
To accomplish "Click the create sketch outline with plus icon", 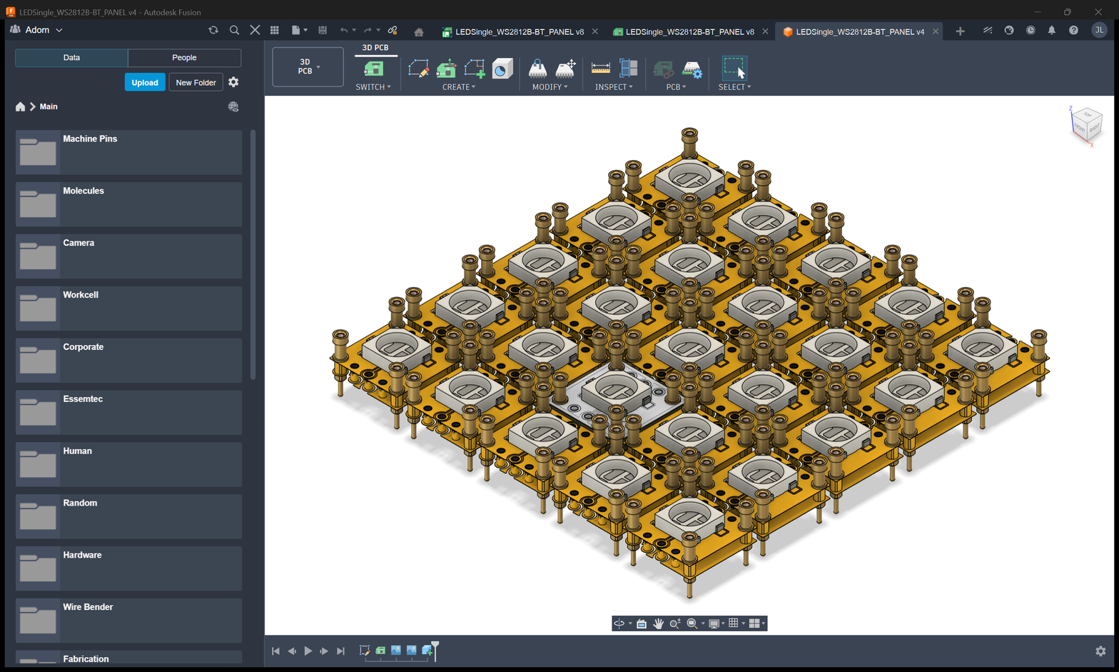I will click(x=475, y=69).
